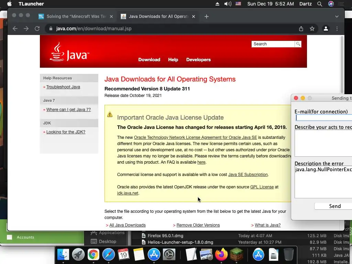
Task: Open Google Chrome from the Dock
Action: (x=93, y=254)
